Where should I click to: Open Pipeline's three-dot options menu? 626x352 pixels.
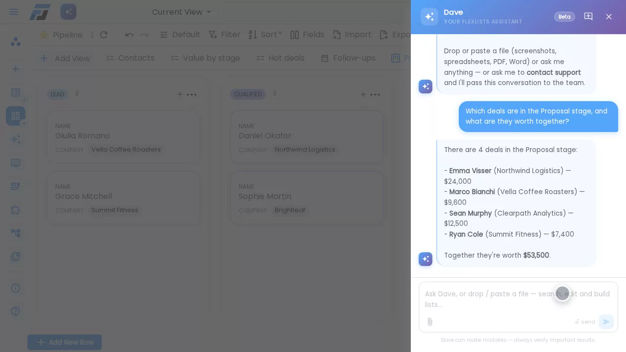92,35
